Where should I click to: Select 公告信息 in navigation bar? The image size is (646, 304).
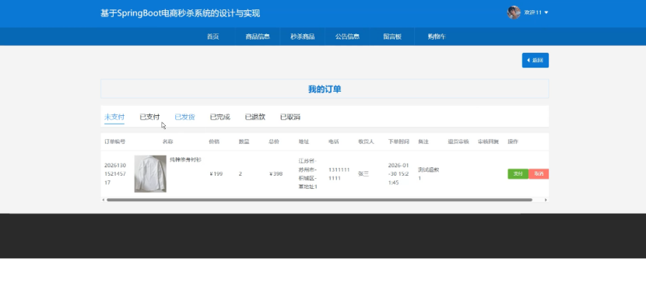point(347,37)
